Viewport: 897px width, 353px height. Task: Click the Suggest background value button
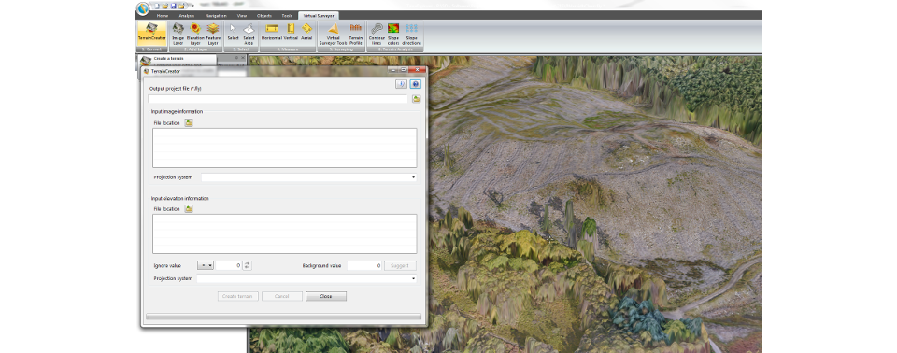[x=400, y=265]
